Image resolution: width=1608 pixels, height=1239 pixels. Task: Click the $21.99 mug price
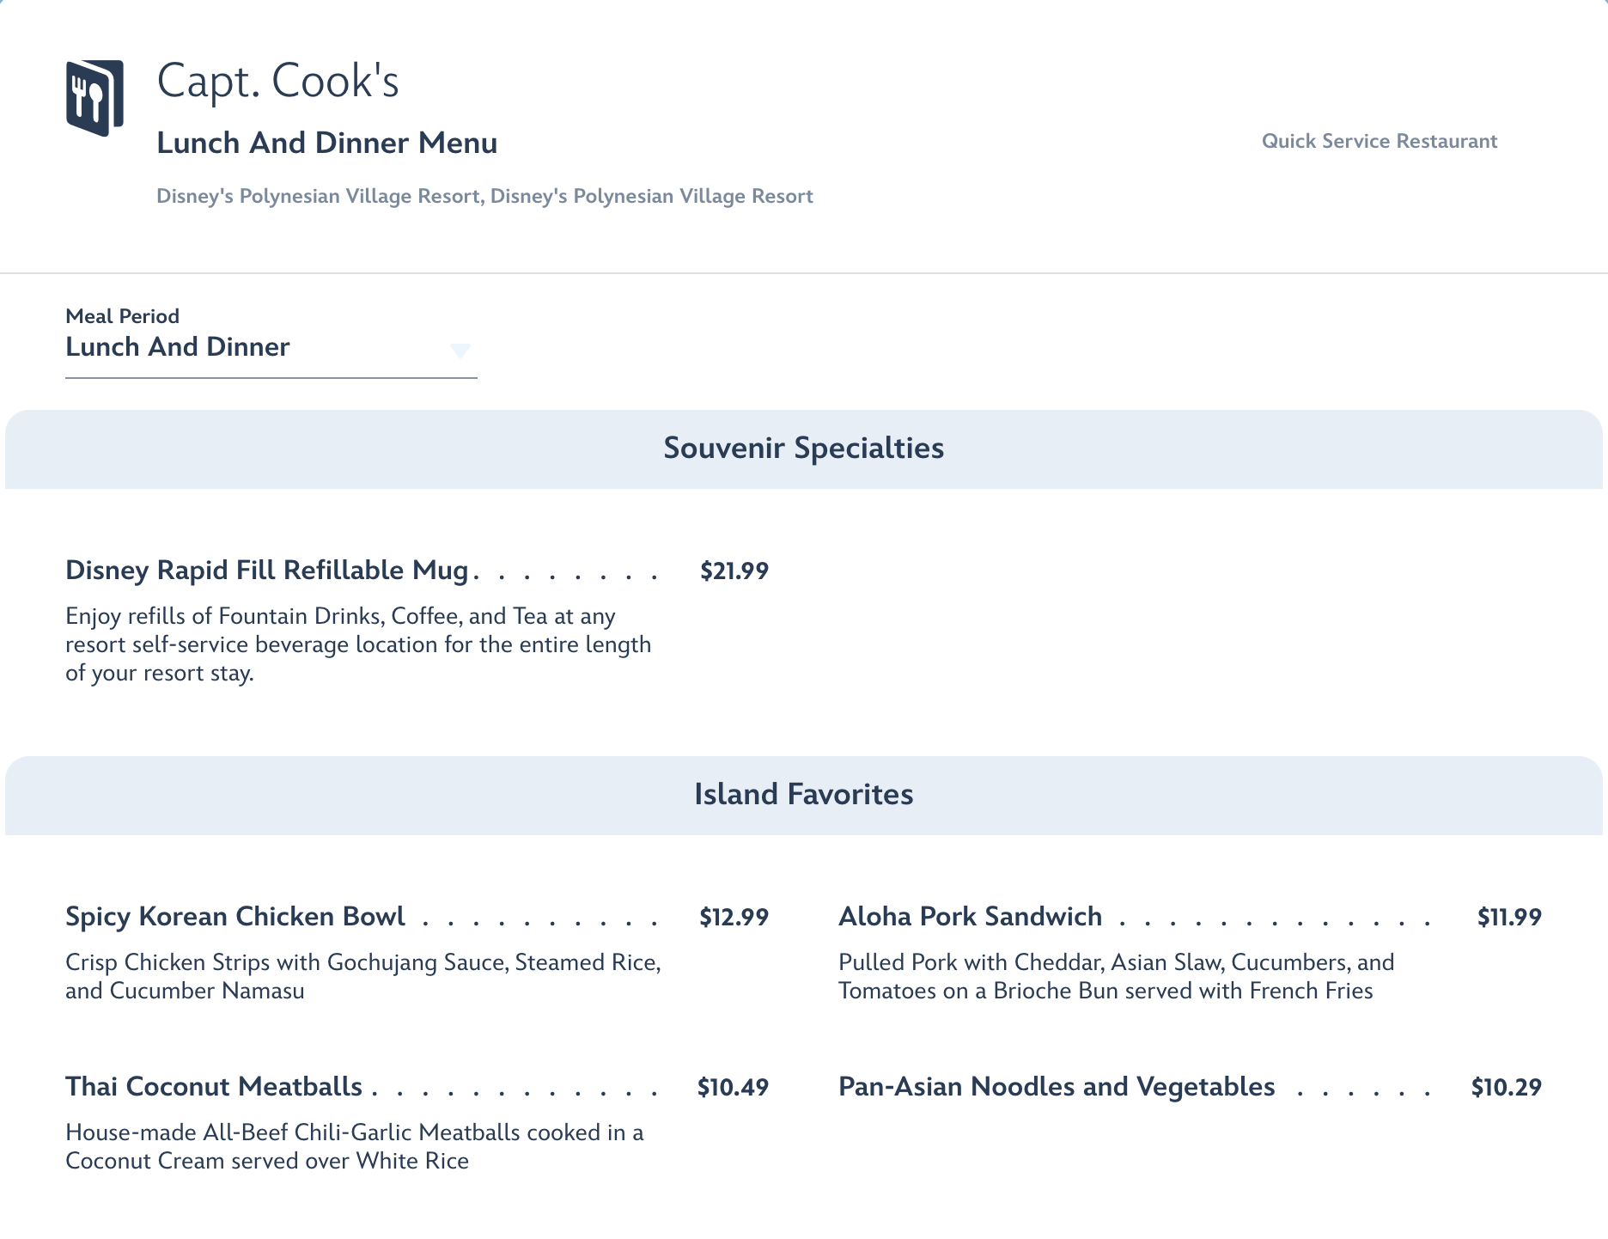coord(734,571)
